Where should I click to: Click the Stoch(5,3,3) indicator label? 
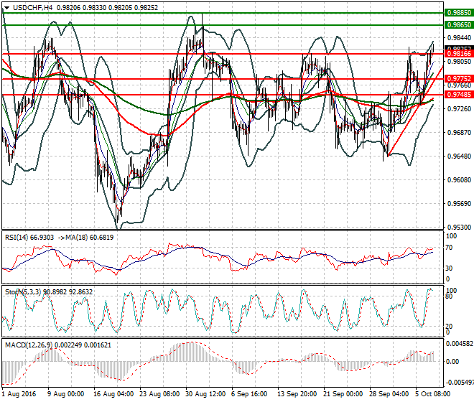pos(22,291)
